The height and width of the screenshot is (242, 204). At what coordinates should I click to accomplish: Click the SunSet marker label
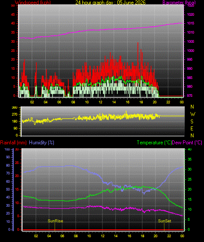point(165,221)
